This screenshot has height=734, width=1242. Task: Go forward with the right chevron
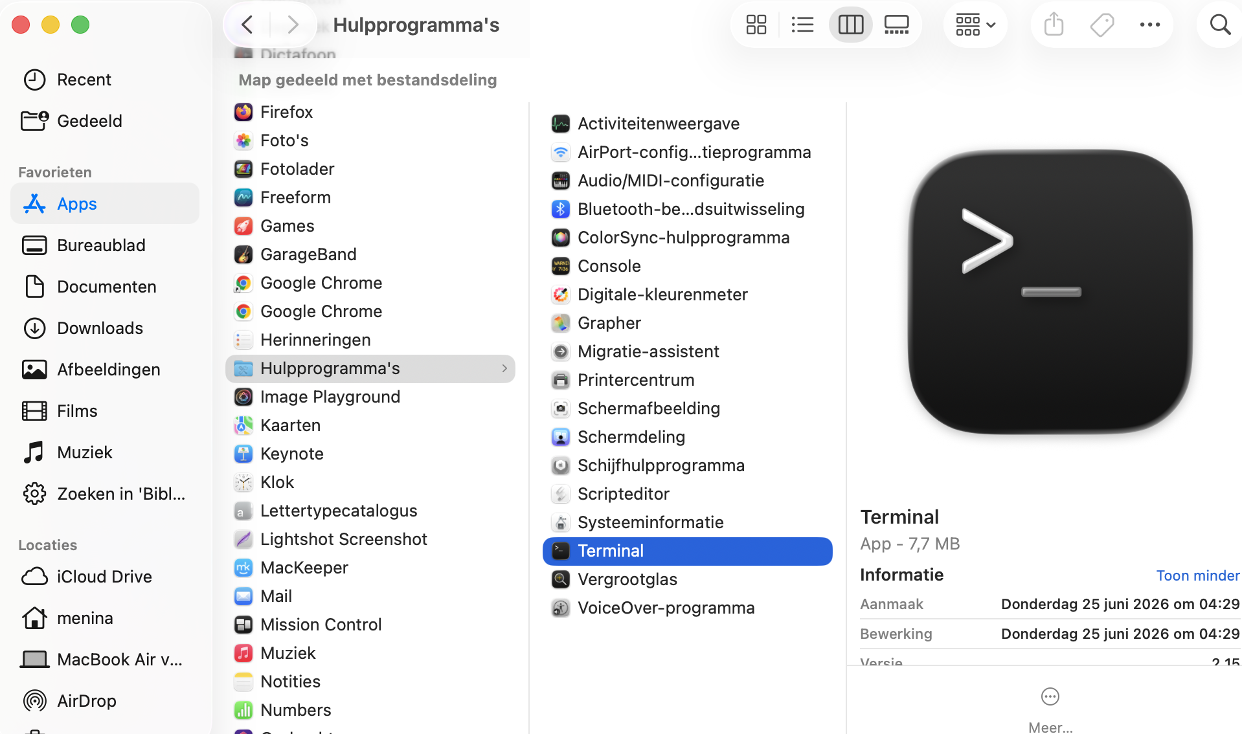[293, 25]
